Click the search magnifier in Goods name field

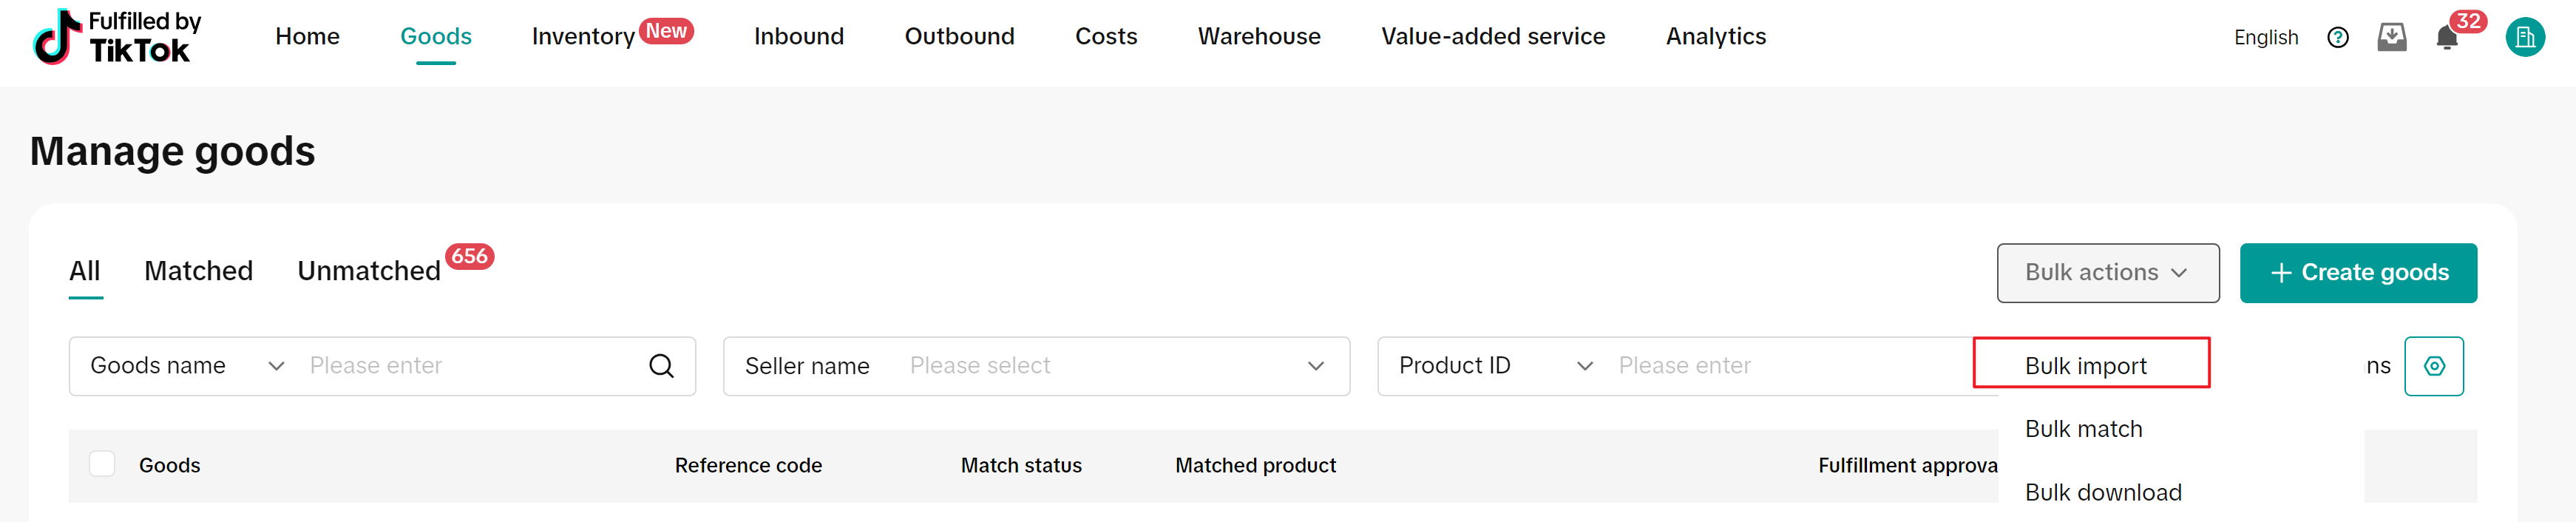pyautogui.click(x=661, y=366)
